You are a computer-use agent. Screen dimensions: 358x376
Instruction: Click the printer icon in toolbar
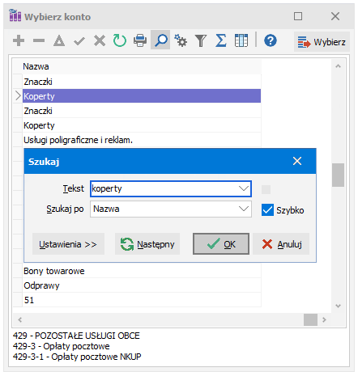[x=140, y=40]
